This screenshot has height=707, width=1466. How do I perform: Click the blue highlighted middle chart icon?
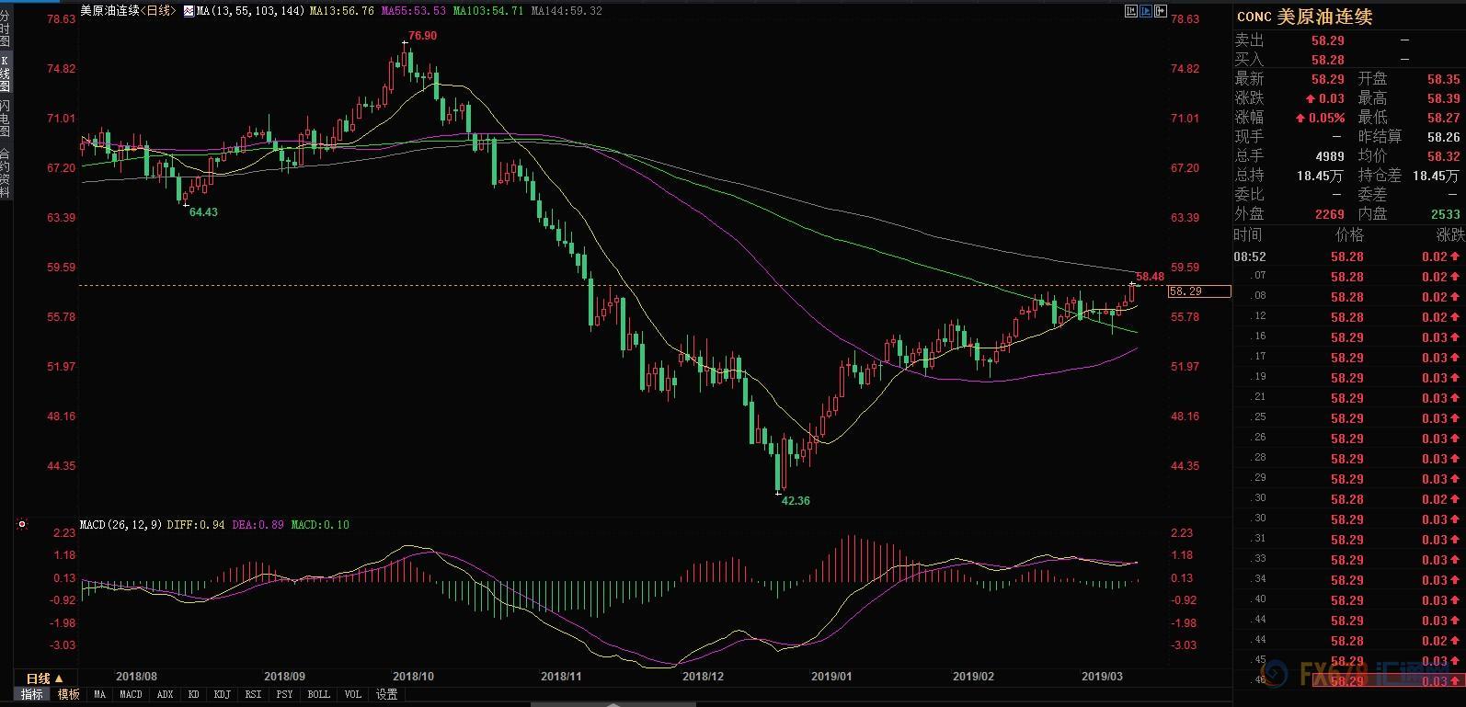[1146, 11]
